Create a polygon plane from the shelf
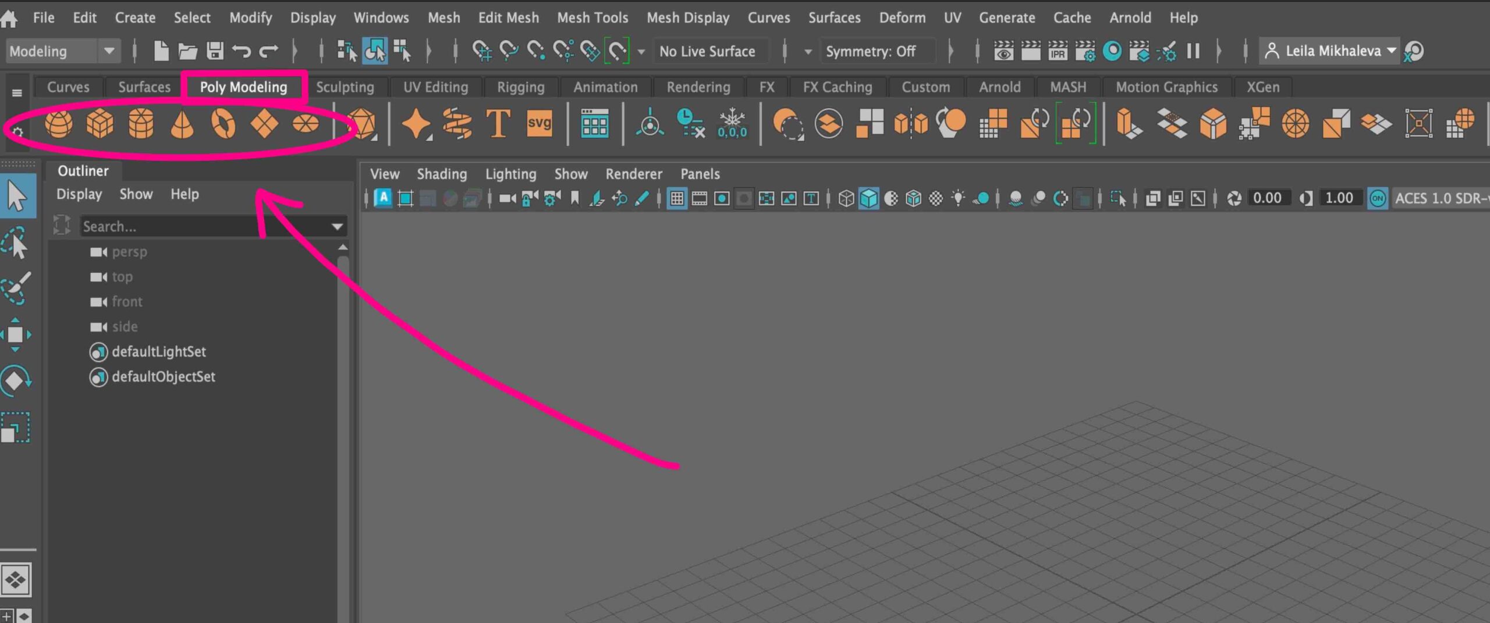This screenshot has width=1490, height=623. coord(264,123)
